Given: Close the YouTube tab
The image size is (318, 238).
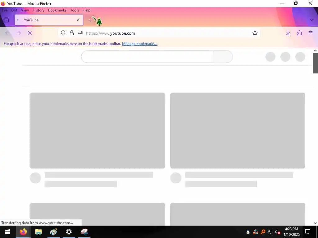Looking at the screenshot, I should [x=78, y=20].
